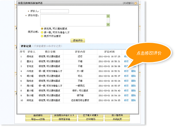The image size is (175, 127).
Task: Click reviewer name 甘先生 in row 3
Action: click(30, 66)
